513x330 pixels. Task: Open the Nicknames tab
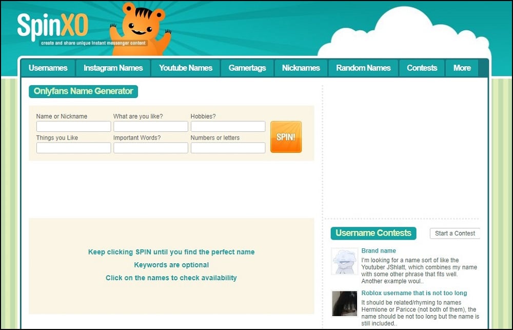(301, 68)
